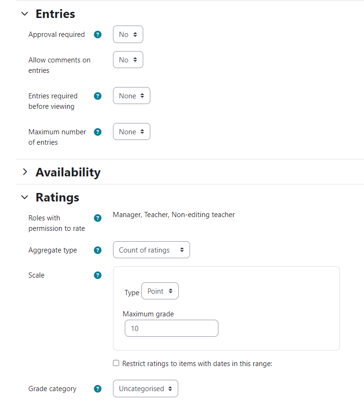
Task: Open help for Grade category
Action: (x=98, y=389)
